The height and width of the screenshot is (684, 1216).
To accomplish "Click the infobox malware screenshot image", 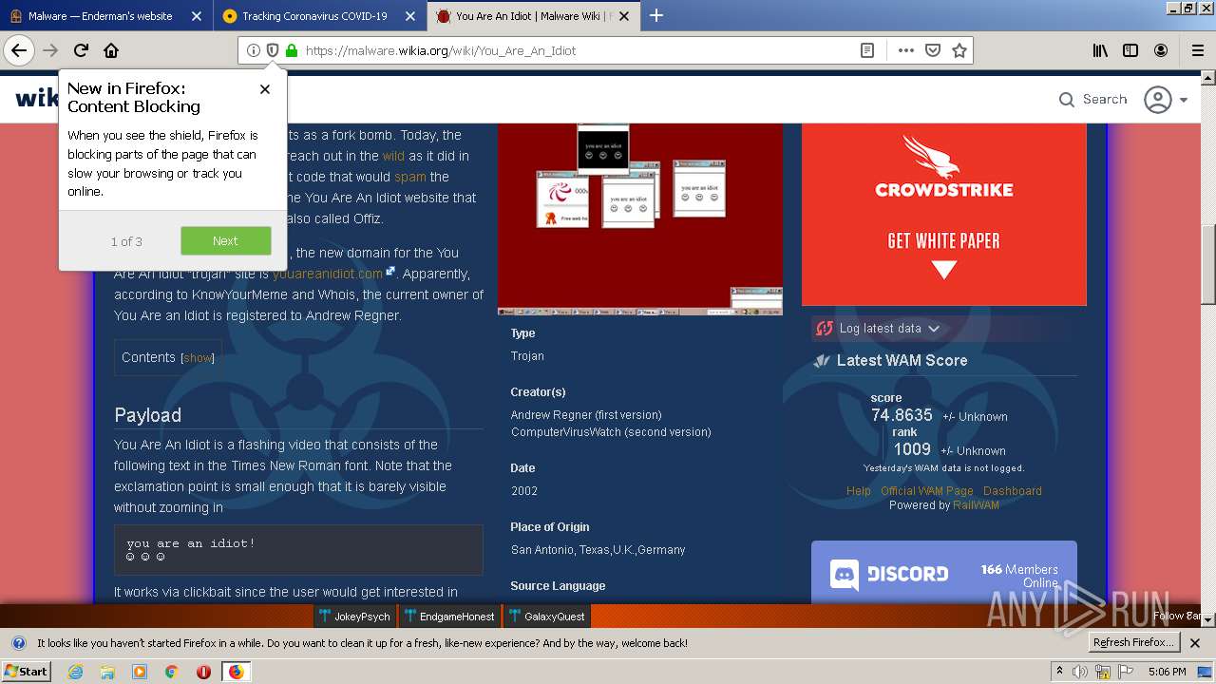I will pos(640,219).
